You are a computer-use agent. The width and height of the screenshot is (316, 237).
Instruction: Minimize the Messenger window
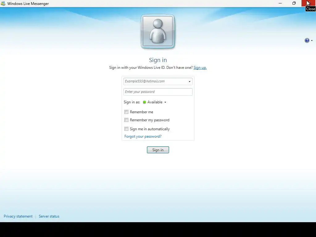[280, 3]
